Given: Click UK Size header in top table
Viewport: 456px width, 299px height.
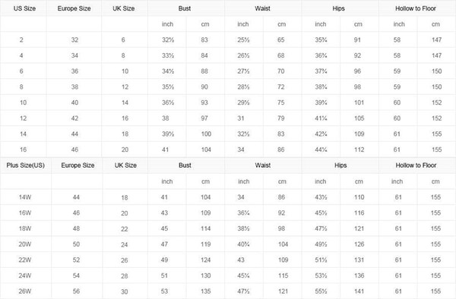Looking at the screenshot, I should 124,8.
